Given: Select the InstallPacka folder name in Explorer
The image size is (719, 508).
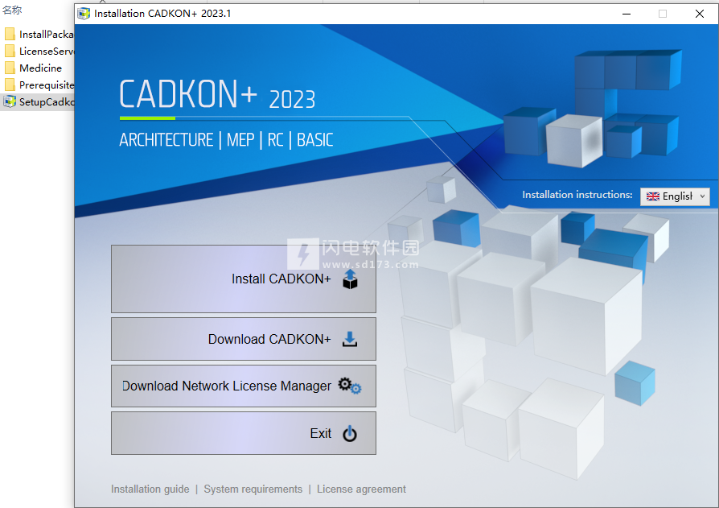Looking at the screenshot, I should pyautogui.click(x=47, y=35).
